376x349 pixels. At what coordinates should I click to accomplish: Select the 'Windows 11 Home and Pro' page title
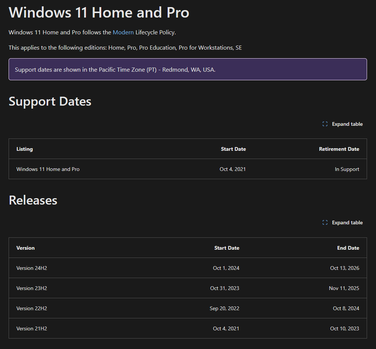click(x=99, y=12)
